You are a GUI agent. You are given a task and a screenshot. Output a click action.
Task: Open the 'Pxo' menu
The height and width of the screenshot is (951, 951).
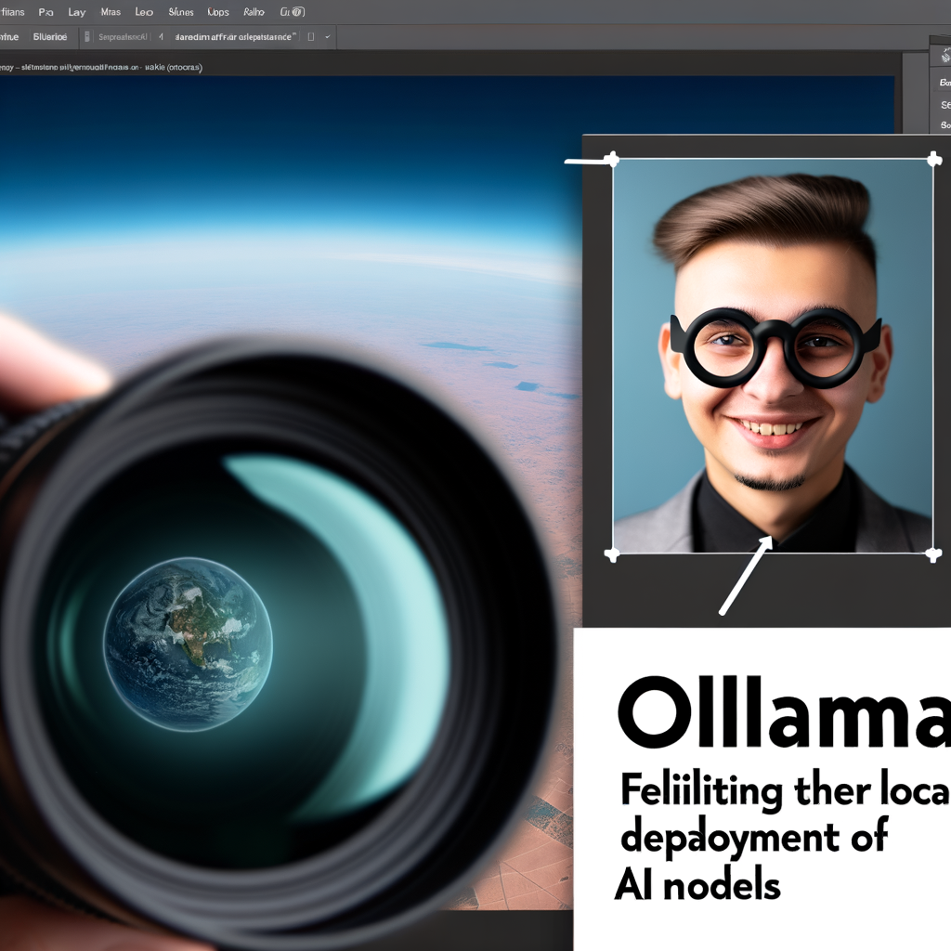click(x=46, y=12)
